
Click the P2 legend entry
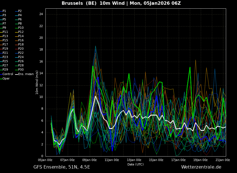pos(18,11)
